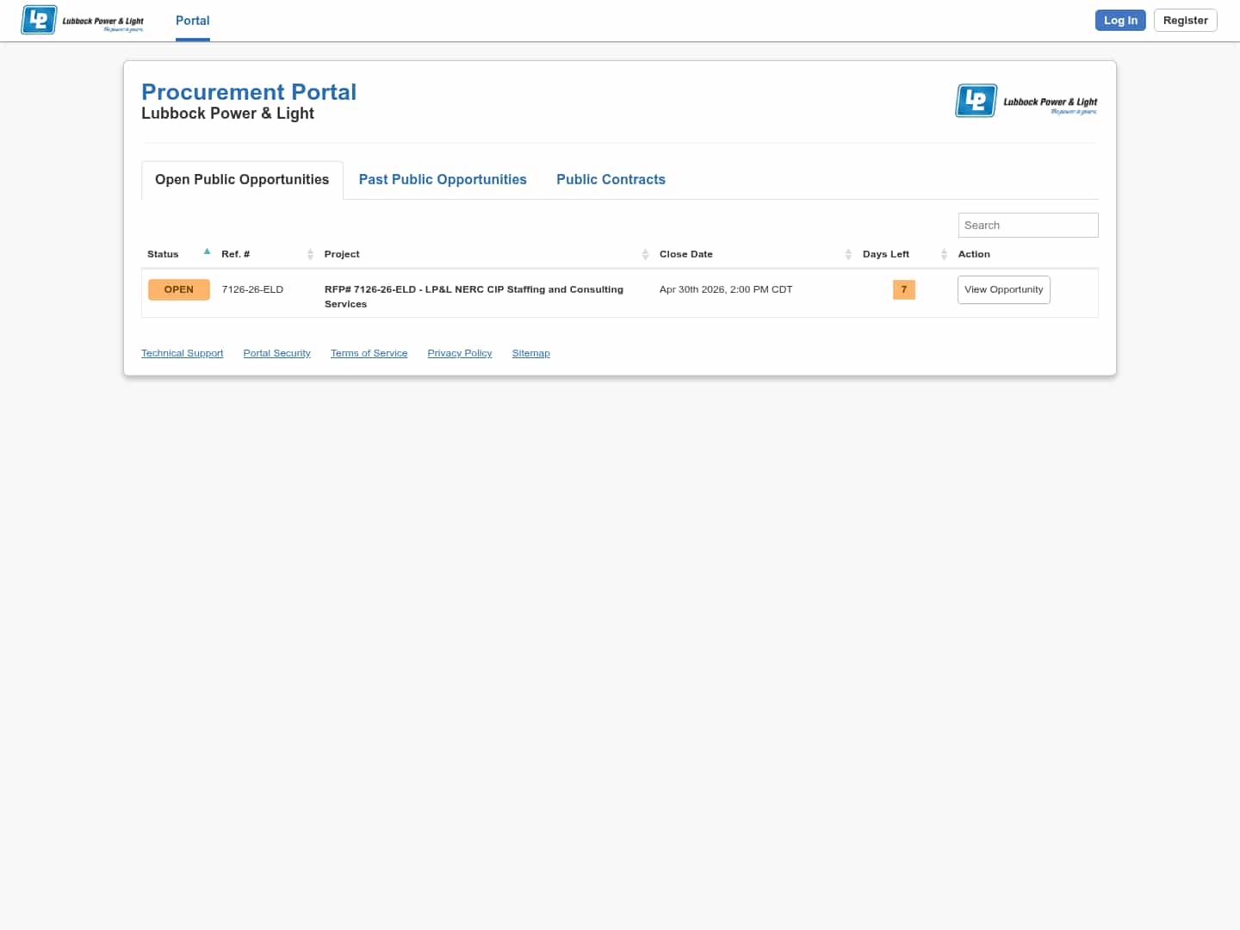Click the Lubbock Power & Light logo in navbar
Screen dimensions: 1240x930
[83, 20]
